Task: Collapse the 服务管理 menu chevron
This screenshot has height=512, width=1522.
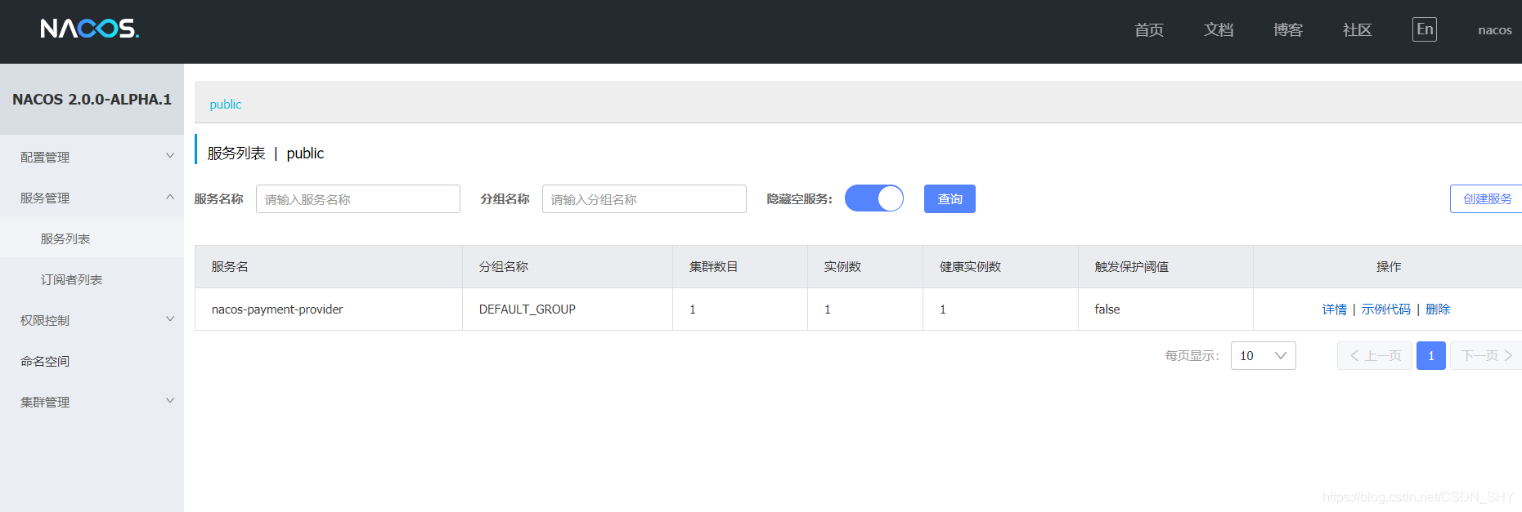Action: coord(170,197)
